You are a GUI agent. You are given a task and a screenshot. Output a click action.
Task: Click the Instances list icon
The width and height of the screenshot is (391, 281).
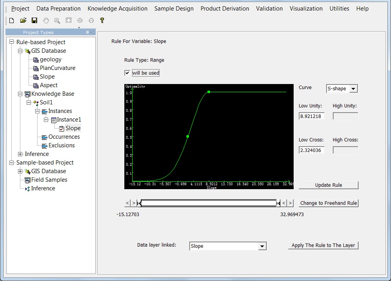tap(45, 111)
